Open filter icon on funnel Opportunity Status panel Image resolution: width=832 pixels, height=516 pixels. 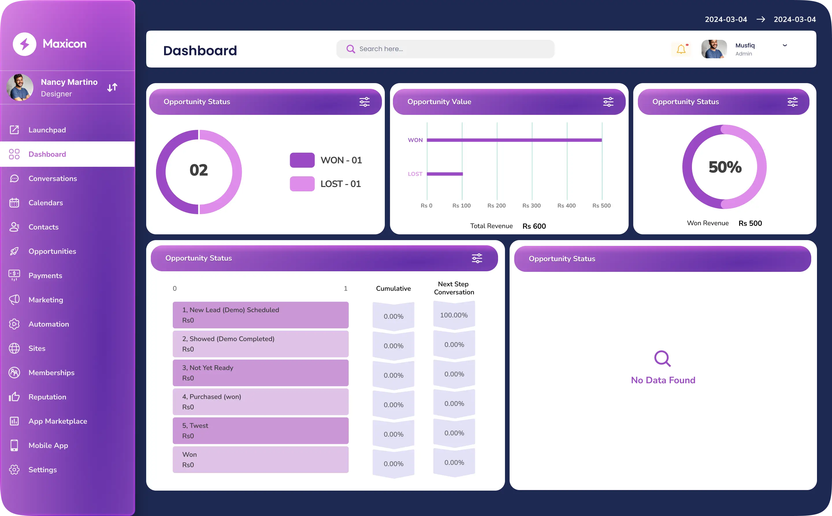tap(477, 258)
